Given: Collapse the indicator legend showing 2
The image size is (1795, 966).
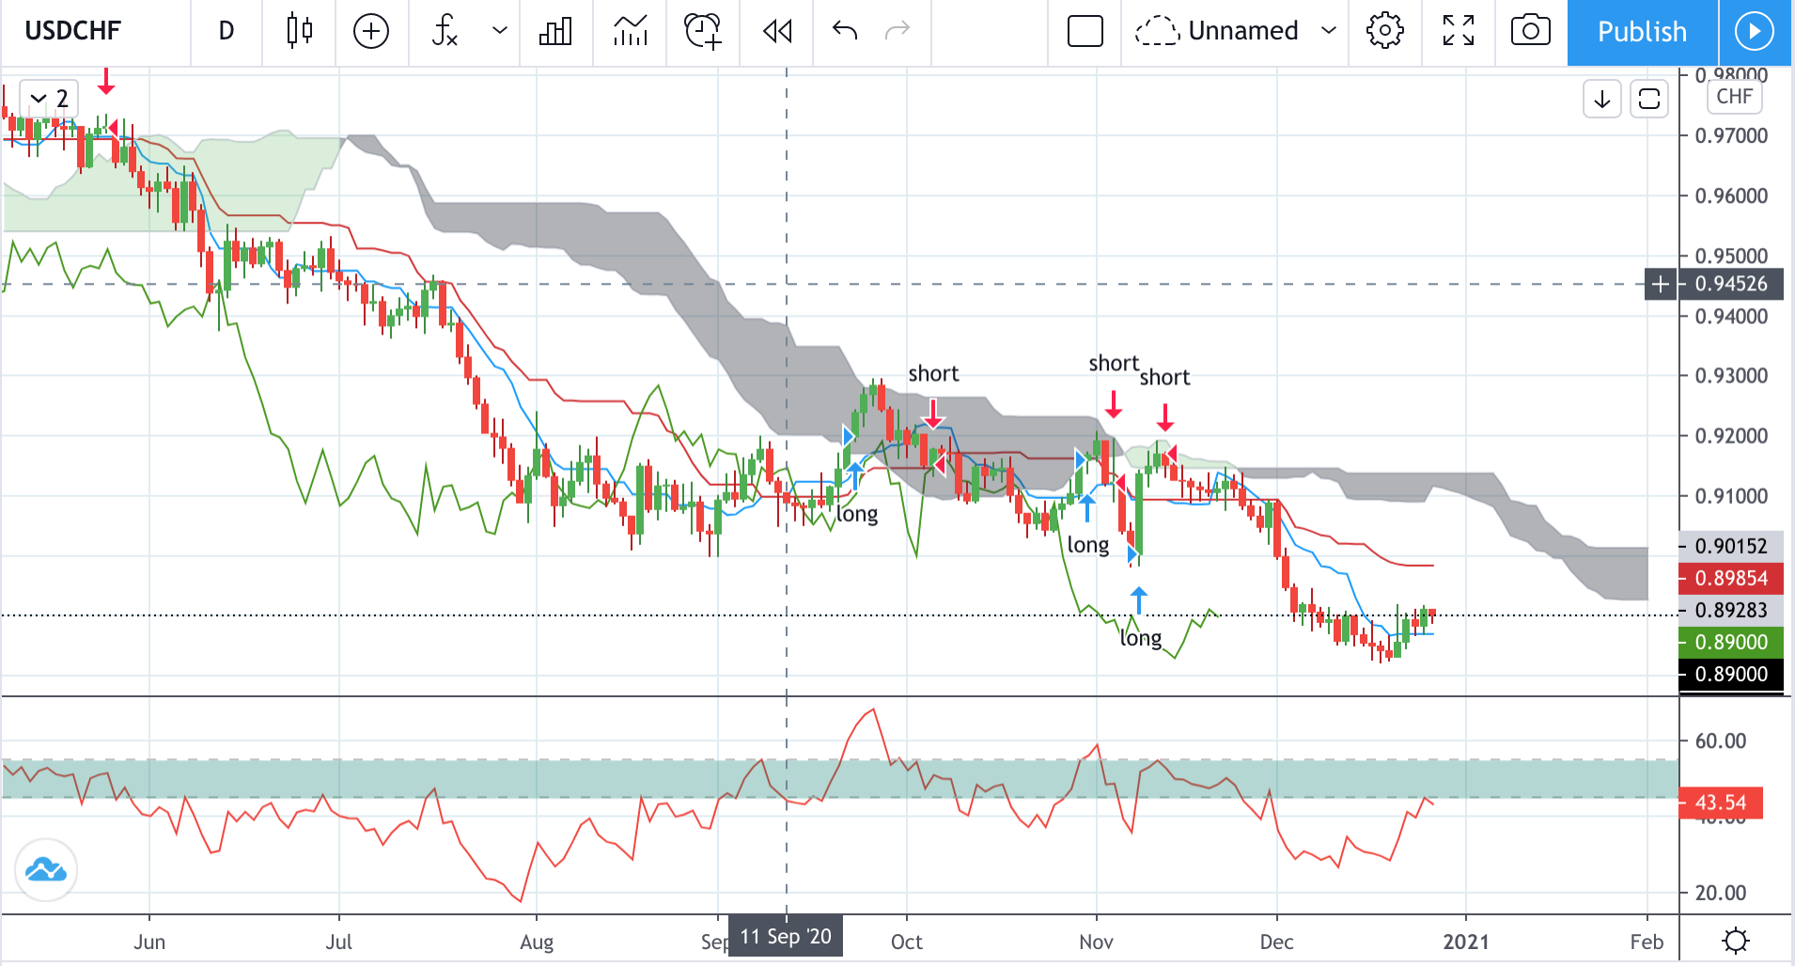Looking at the screenshot, I should tap(49, 99).
